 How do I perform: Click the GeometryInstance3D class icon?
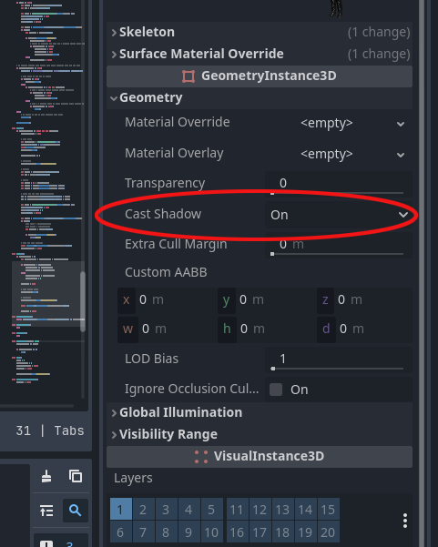[188, 76]
